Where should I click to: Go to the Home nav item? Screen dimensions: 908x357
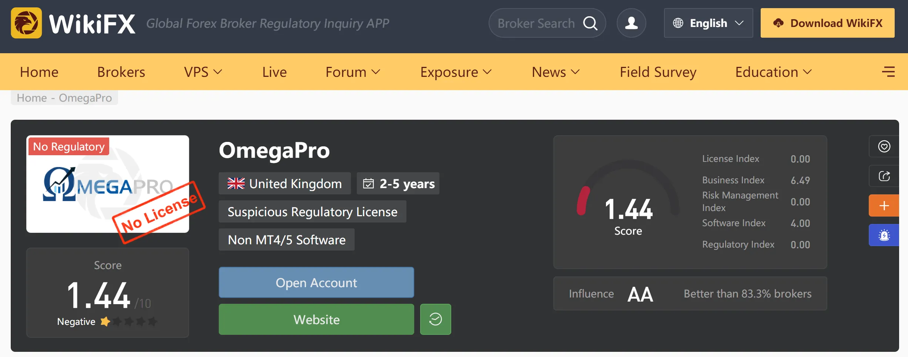tap(39, 72)
